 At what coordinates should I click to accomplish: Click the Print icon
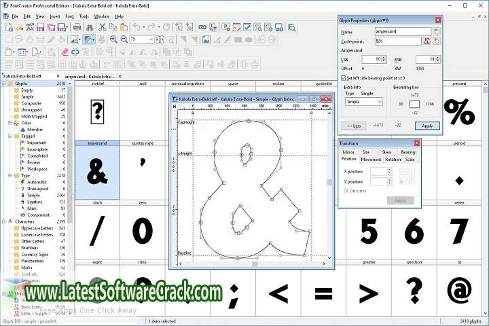coord(77,27)
